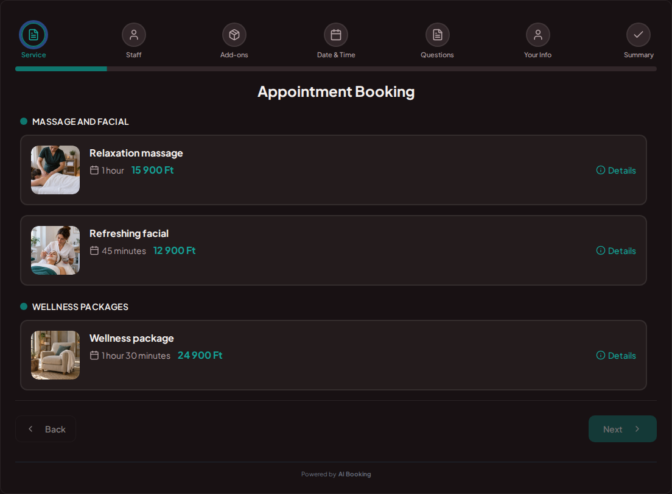Click the 1 hour duration text
The height and width of the screenshot is (494, 672).
pos(113,171)
